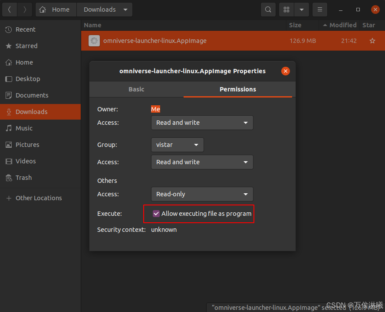Click the owner name Me
This screenshot has height=312, width=385.
coord(155,109)
